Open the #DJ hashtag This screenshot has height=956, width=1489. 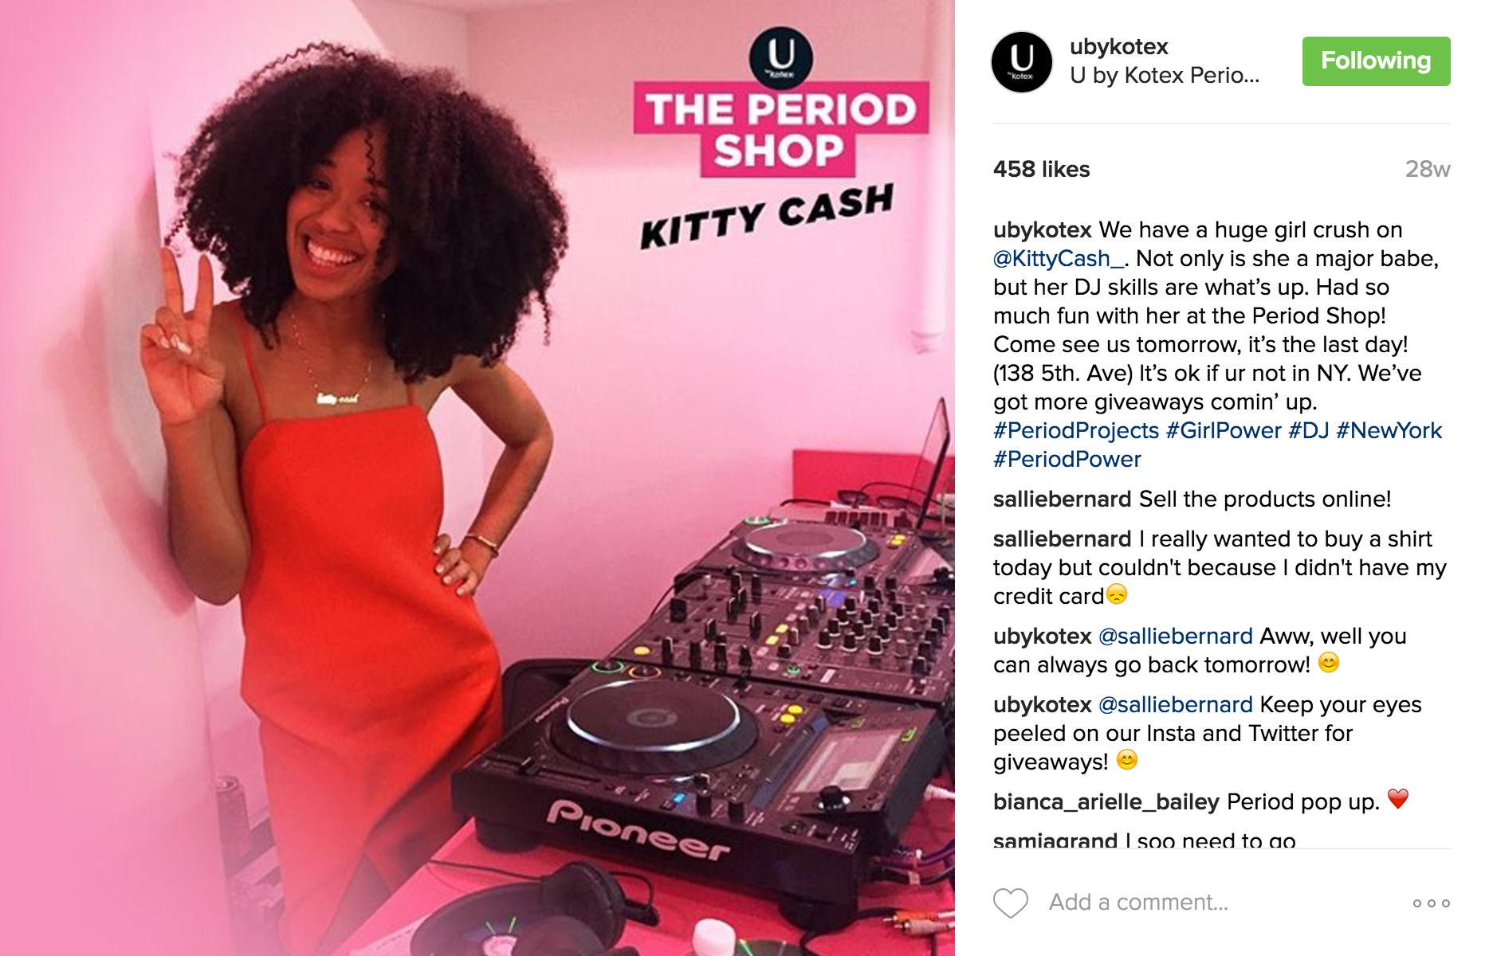[x=1309, y=430]
